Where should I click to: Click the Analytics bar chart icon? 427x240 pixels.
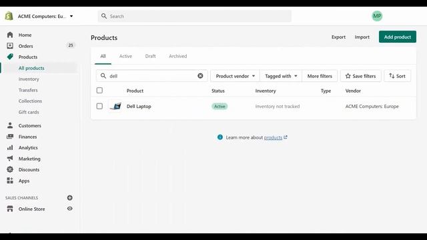point(10,147)
